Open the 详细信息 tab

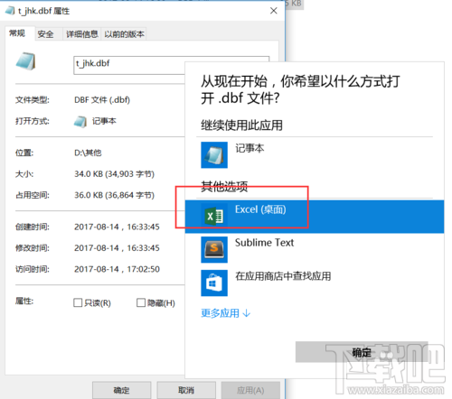point(82,34)
